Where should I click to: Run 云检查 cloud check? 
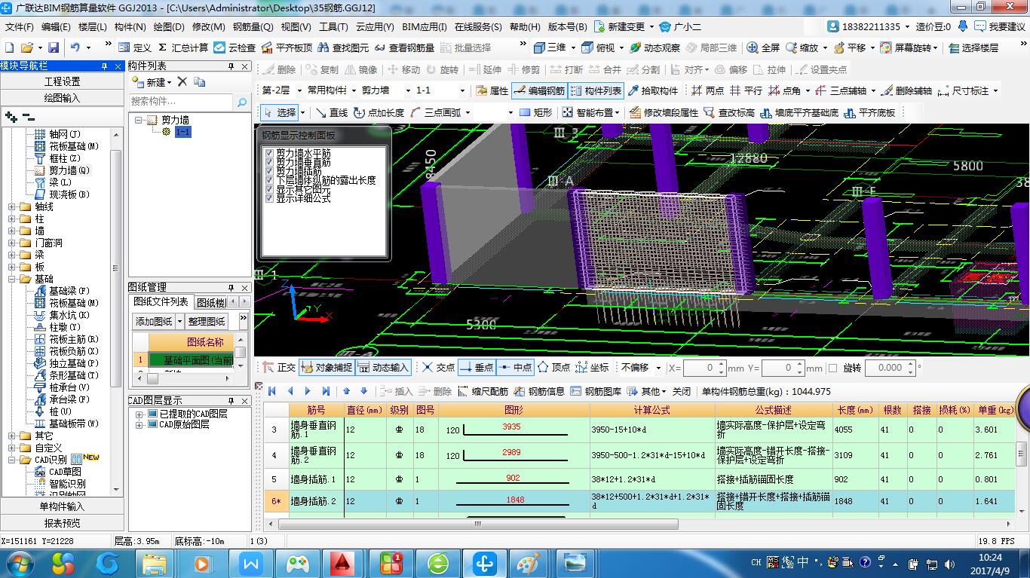(x=235, y=47)
